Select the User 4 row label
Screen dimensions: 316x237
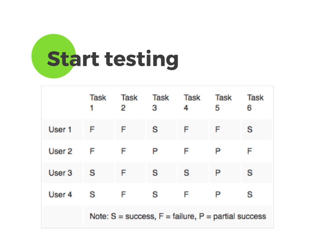tap(60, 195)
